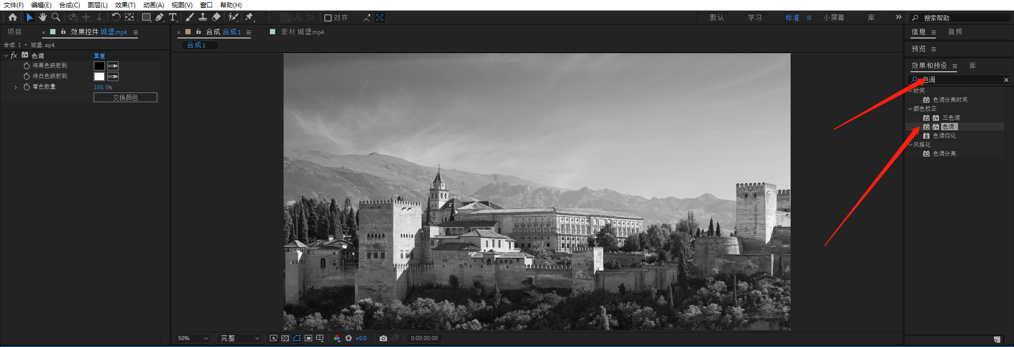Open the 编辑(E) menu
The image size is (1014, 347).
click(x=41, y=5)
